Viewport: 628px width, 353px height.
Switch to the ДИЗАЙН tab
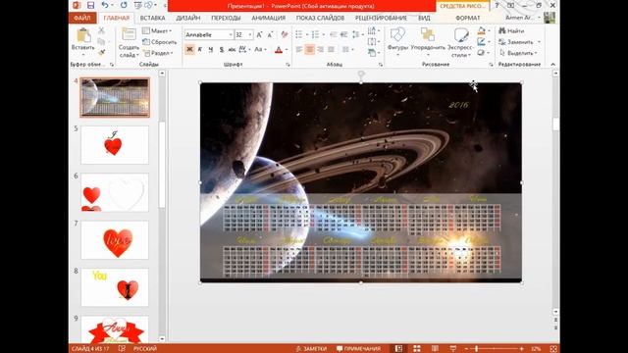[x=187, y=18]
